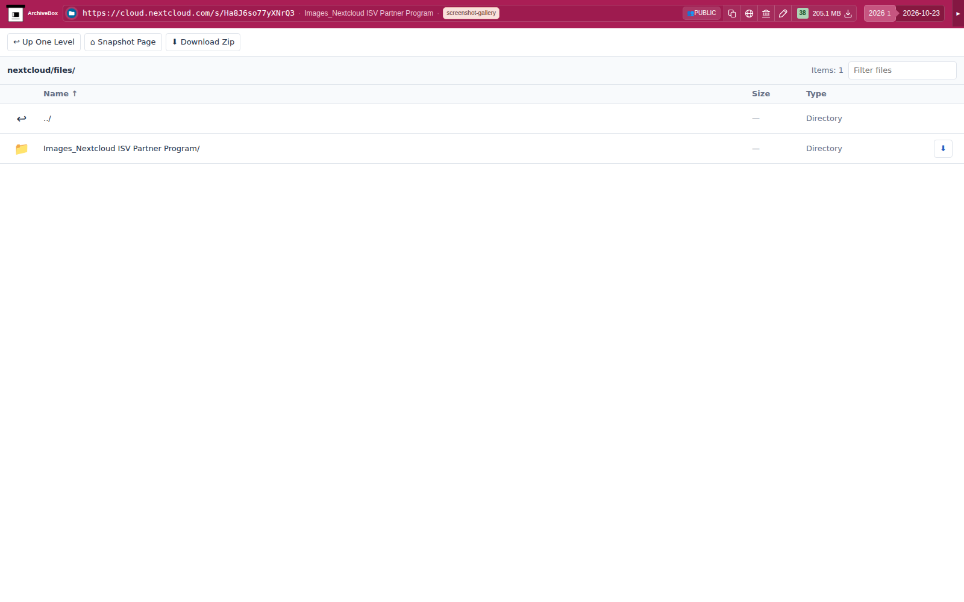This screenshot has width=964, height=602.
Task: Click the return-arrow icon of the parent row
Action: click(x=22, y=119)
